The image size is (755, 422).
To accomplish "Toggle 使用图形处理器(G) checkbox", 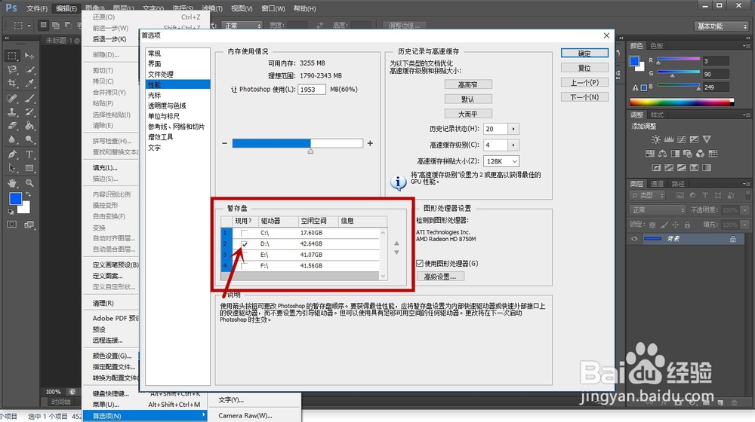I will click(420, 264).
